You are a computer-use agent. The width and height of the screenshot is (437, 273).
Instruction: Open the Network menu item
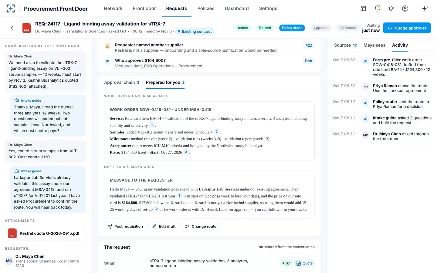tap(113, 8)
